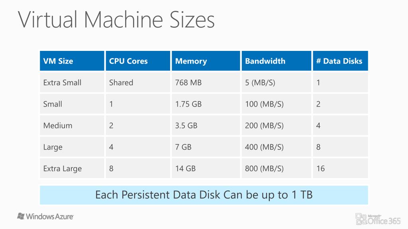The height and width of the screenshot is (229, 408).
Task: Select the 100 (MB/S) bandwidth cell
Action: pyautogui.click(x=277, y=104)
